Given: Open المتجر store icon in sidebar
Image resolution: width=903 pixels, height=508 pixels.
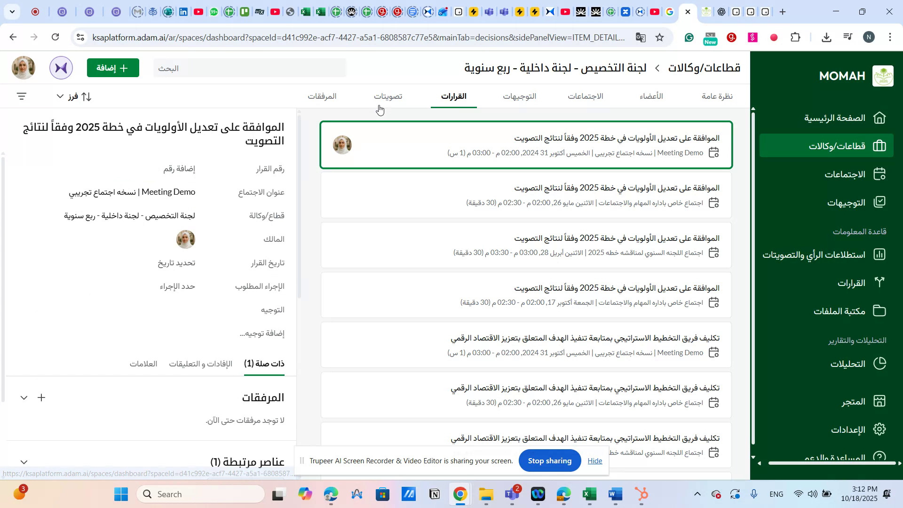Looking at the screenshot, I should pyautogui.click(x=879, y=401).
